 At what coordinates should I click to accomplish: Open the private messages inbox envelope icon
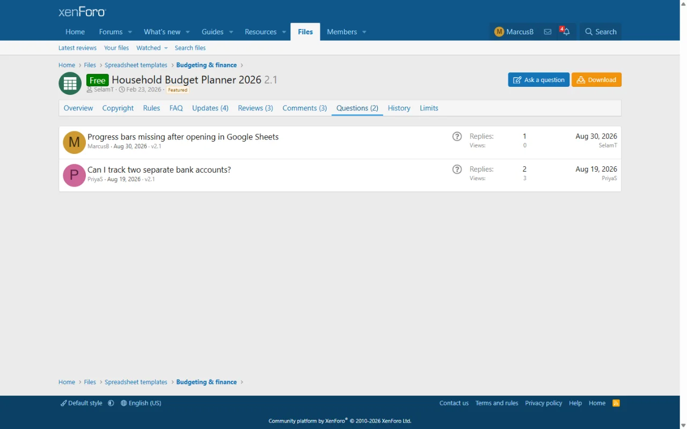tap(547, 32)
